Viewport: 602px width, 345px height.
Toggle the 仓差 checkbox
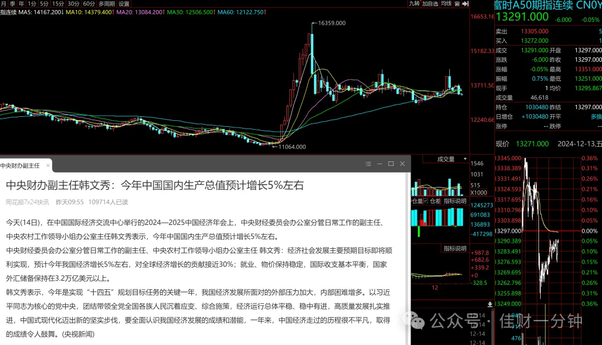tap(425, 201)
